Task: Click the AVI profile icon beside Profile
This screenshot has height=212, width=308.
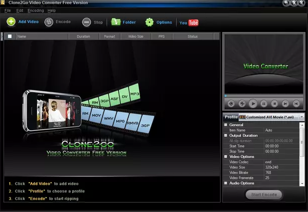Action: tap(242, 117)
